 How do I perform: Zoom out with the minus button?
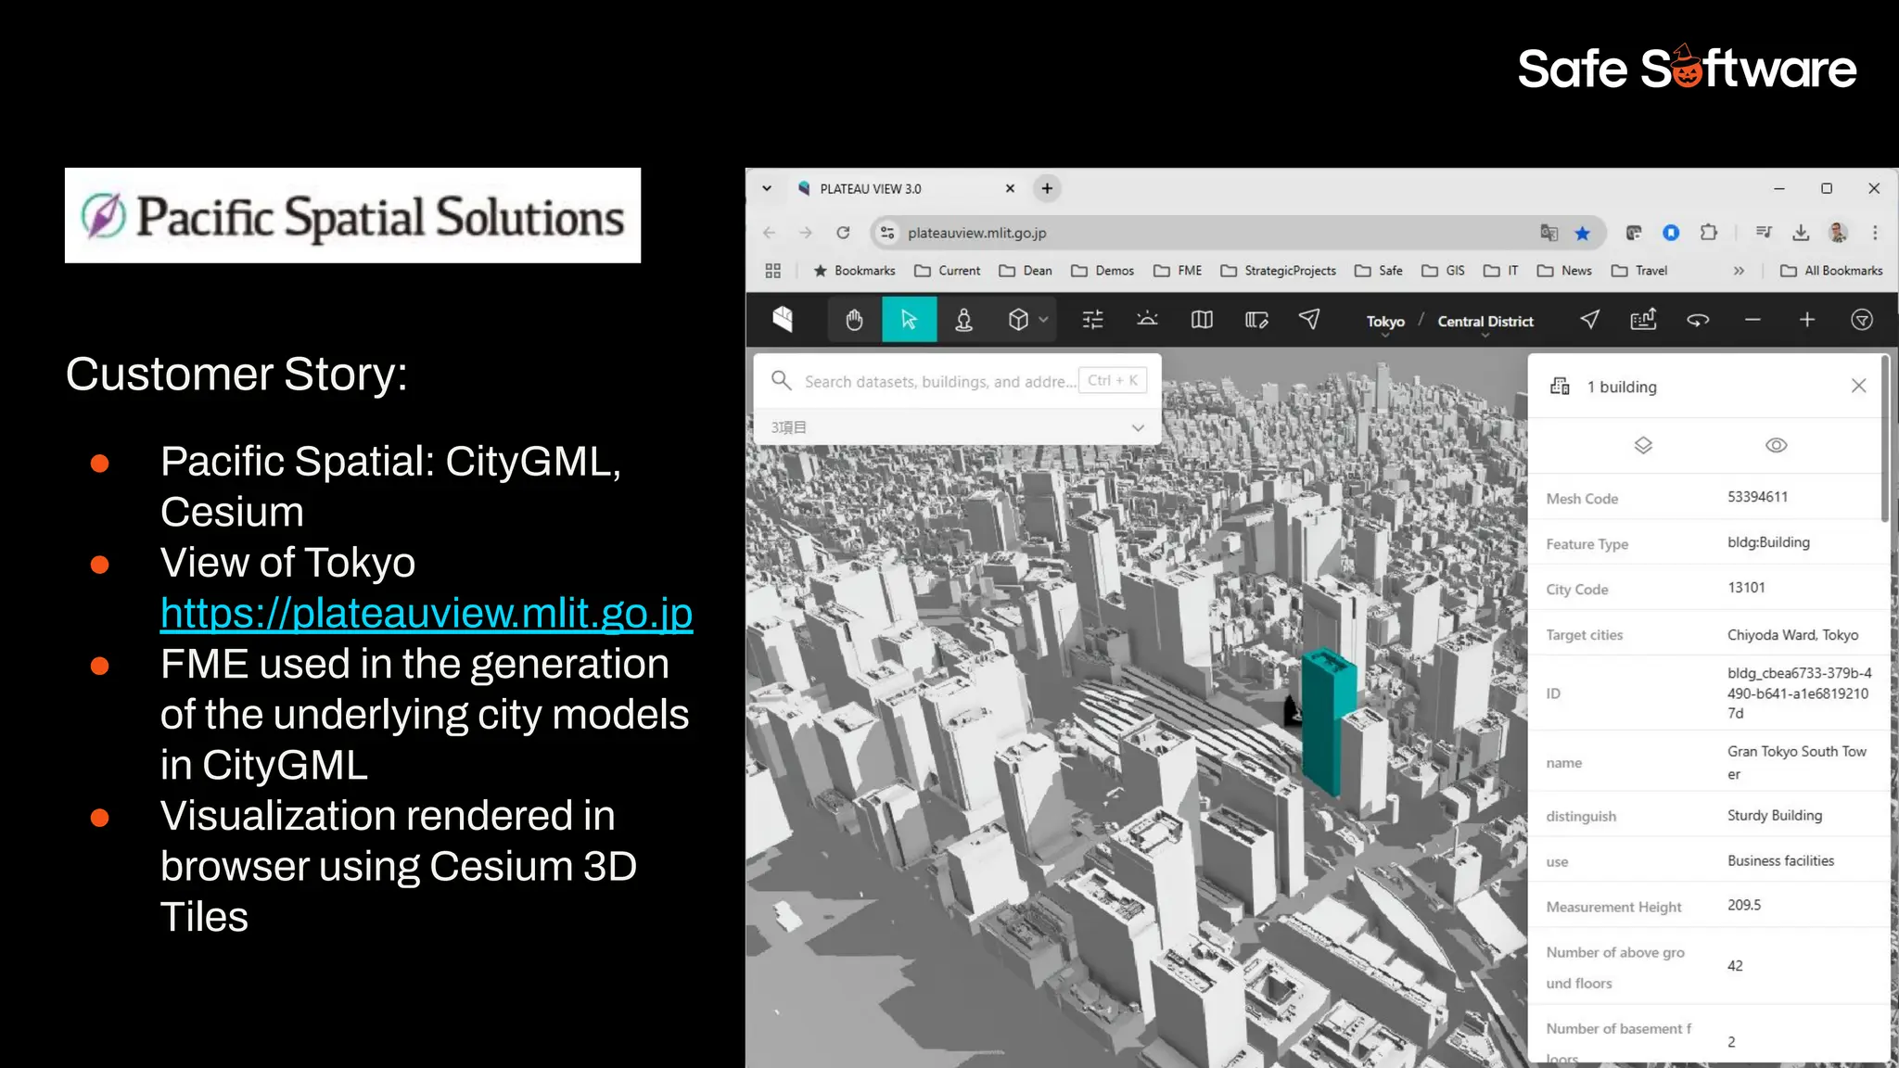click(x=1752, y=320)
